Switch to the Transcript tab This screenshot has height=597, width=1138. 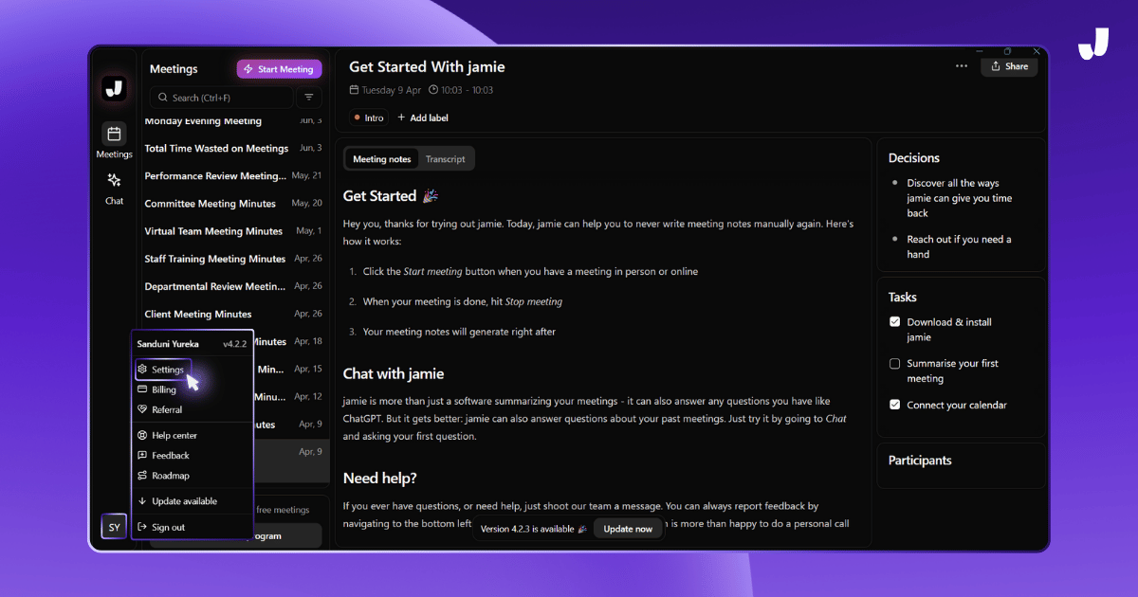[445, 159]
